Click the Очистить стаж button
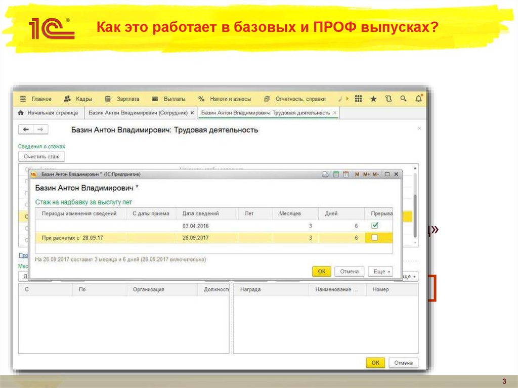The height and width of the screenshot is (388, 518). tap(41, 156)
